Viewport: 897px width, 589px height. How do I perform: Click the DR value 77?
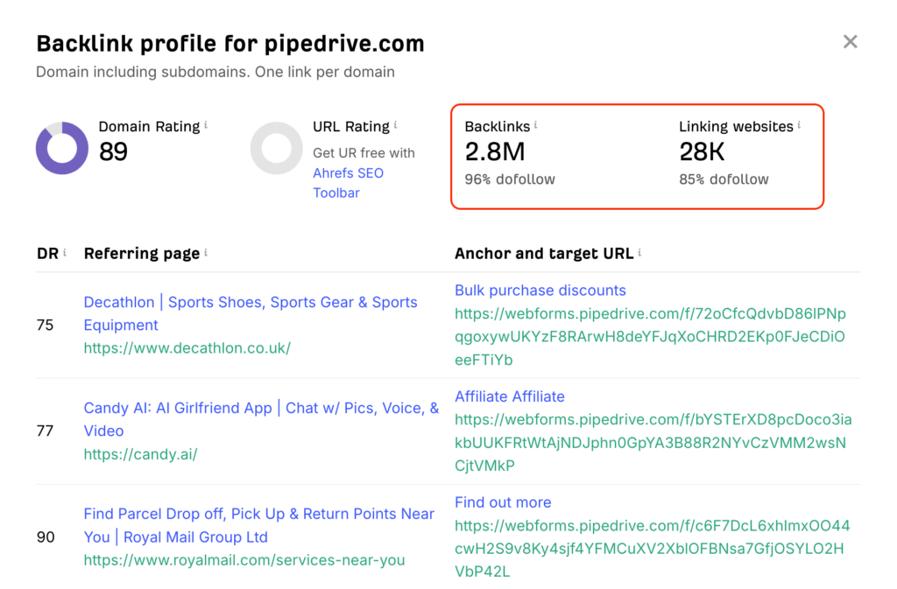[x=45, y=431]
